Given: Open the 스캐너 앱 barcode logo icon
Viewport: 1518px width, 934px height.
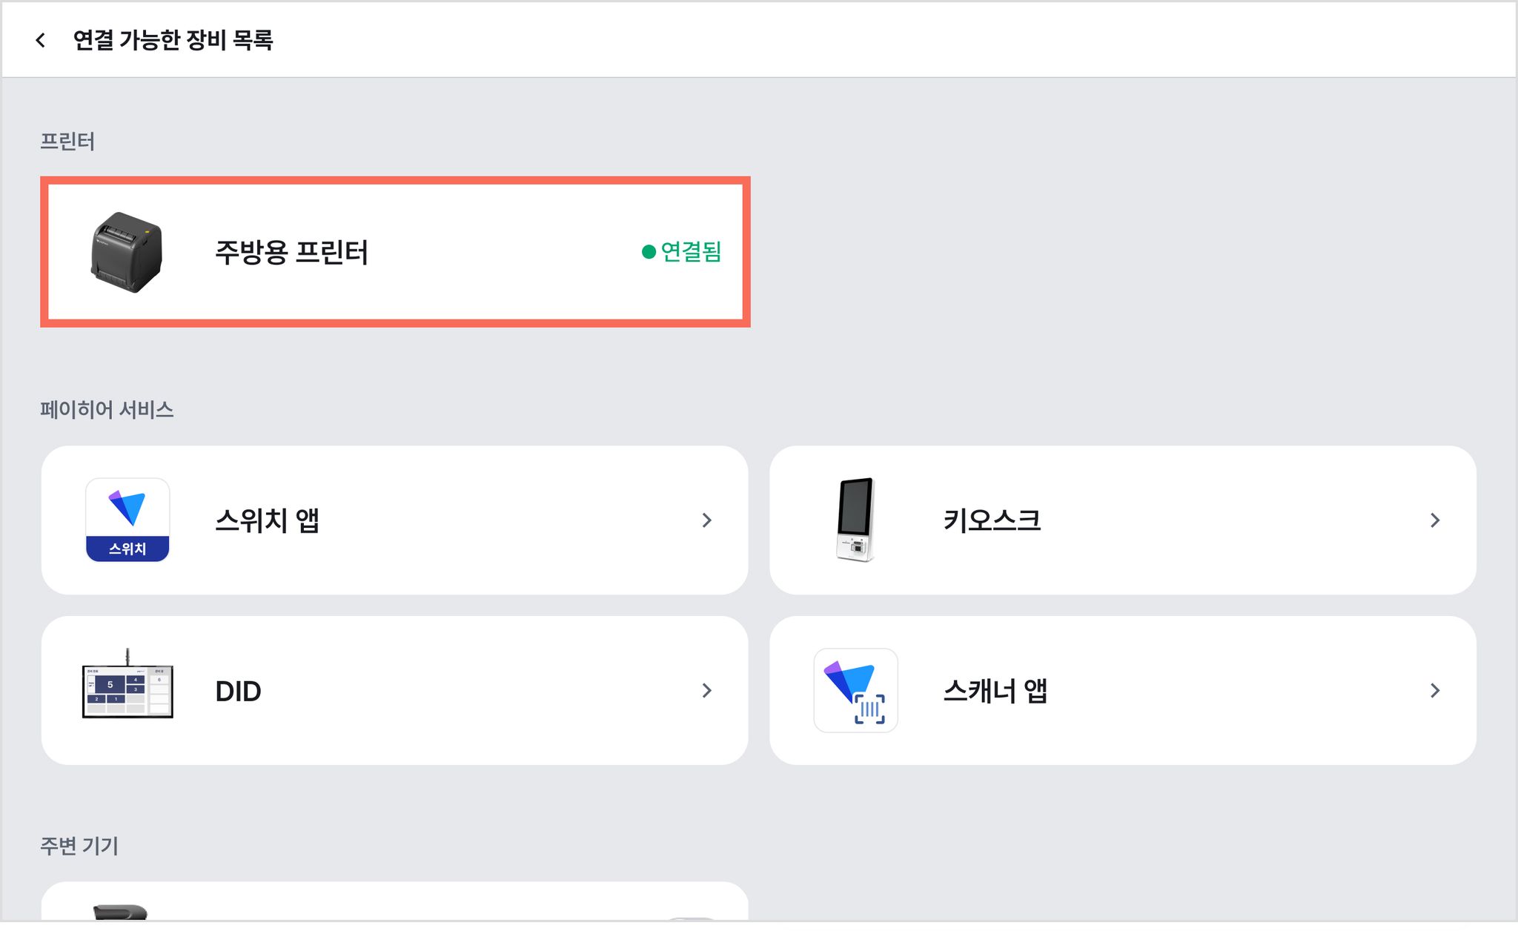Looking at the screenshot, I should pos(856,690).
